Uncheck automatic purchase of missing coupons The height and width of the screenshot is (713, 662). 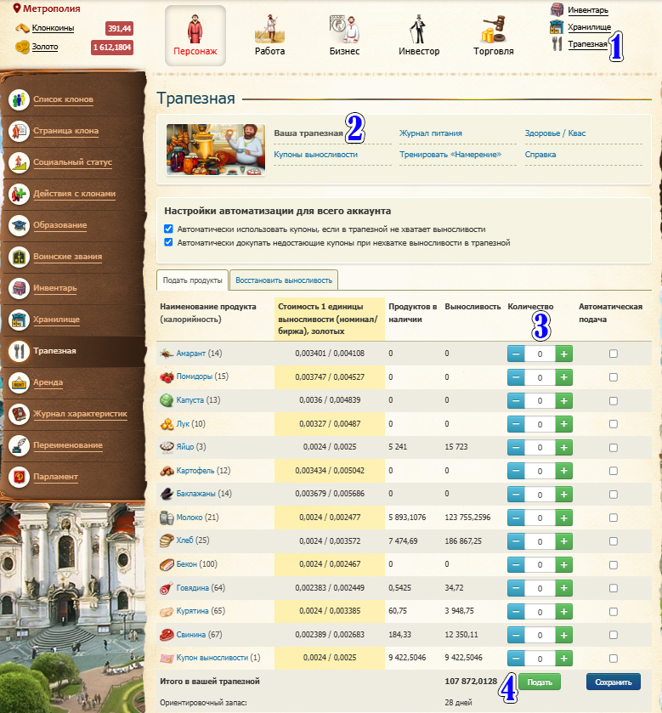pyautogui.click(x=168, y=242)
